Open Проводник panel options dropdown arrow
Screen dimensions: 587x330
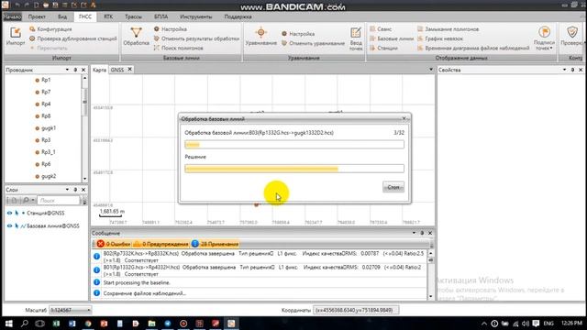(x=67, y=70)
